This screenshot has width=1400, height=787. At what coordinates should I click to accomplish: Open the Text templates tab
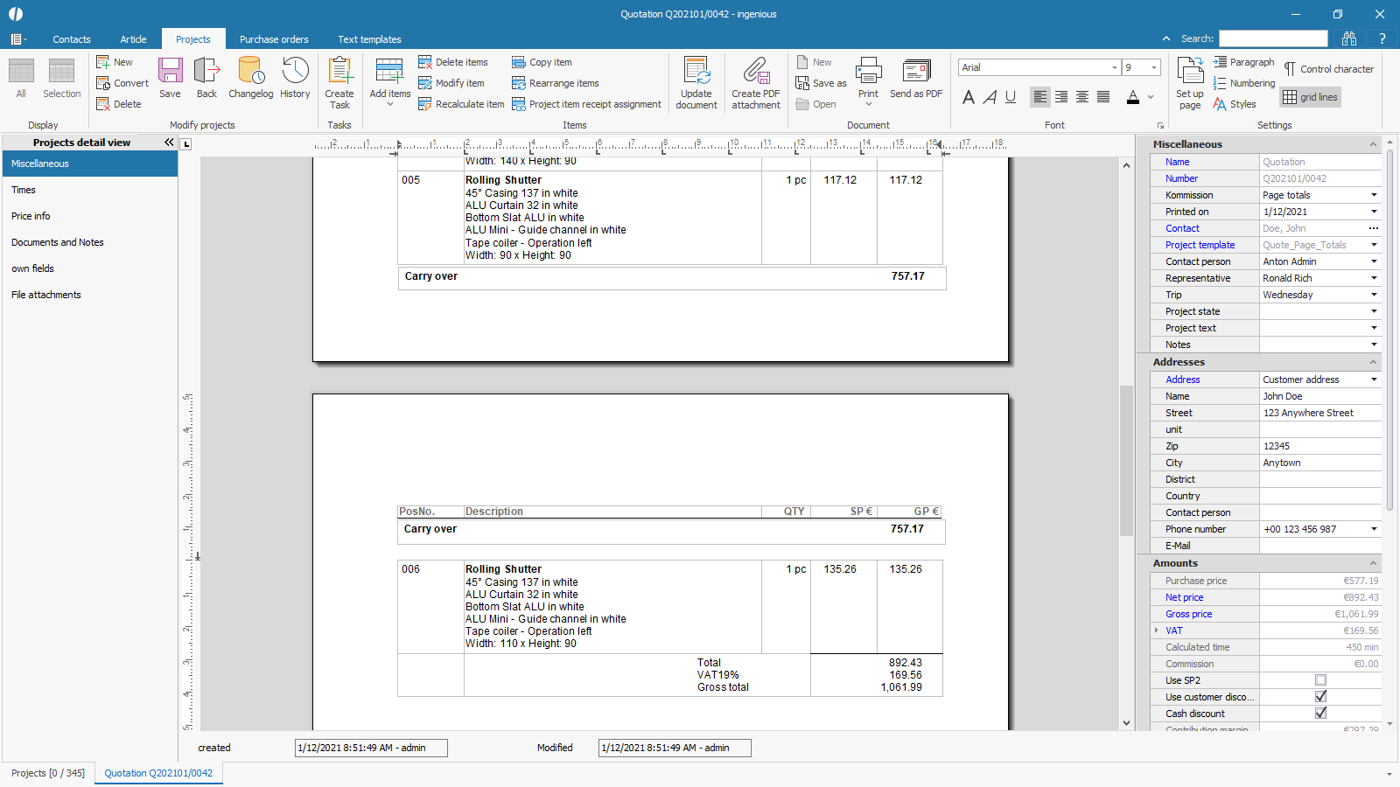[369, 39]
